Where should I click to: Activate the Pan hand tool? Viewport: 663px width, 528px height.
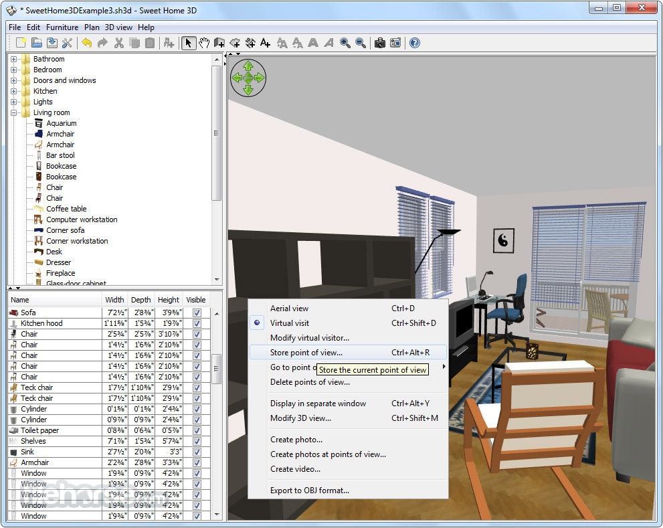point(204,43)
